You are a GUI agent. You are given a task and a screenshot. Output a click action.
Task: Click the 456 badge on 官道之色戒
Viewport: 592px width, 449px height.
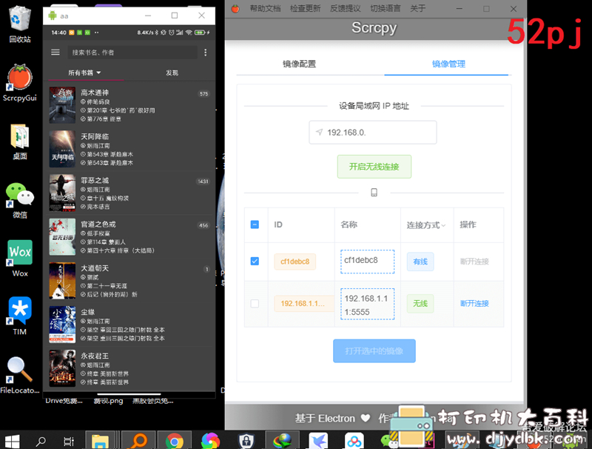[204, 225]
